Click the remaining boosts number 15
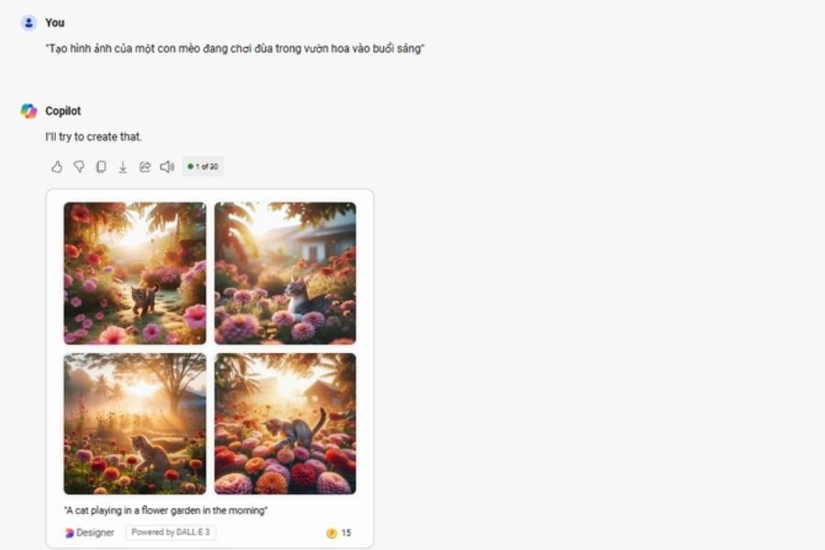 [x=346, y=533]
